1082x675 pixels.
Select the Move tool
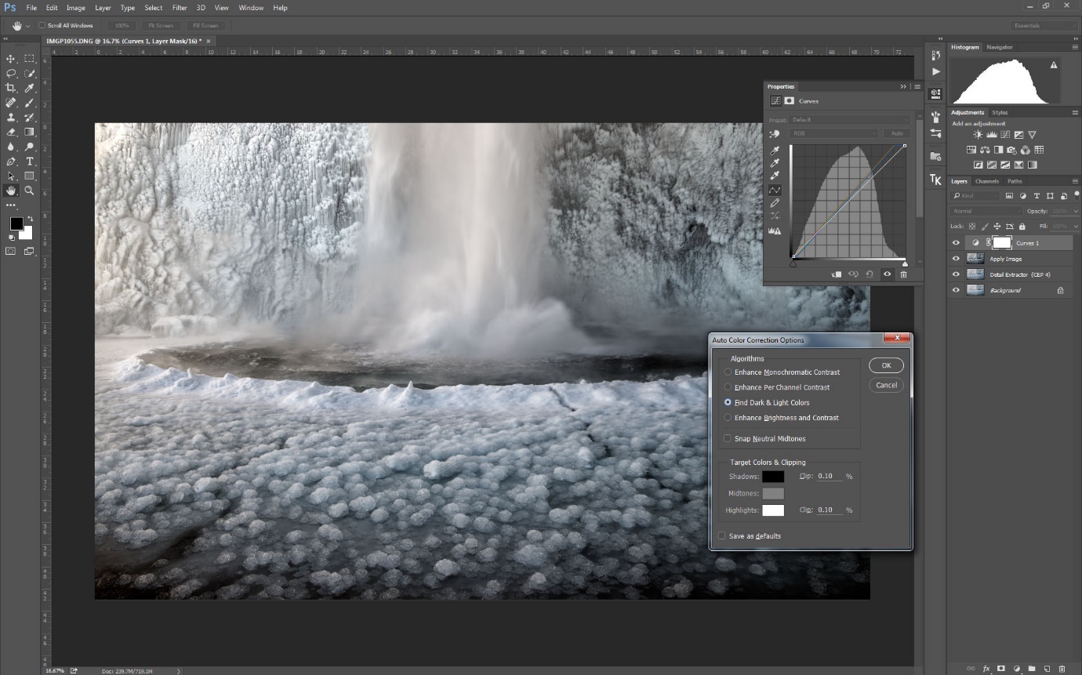[11, 59]
